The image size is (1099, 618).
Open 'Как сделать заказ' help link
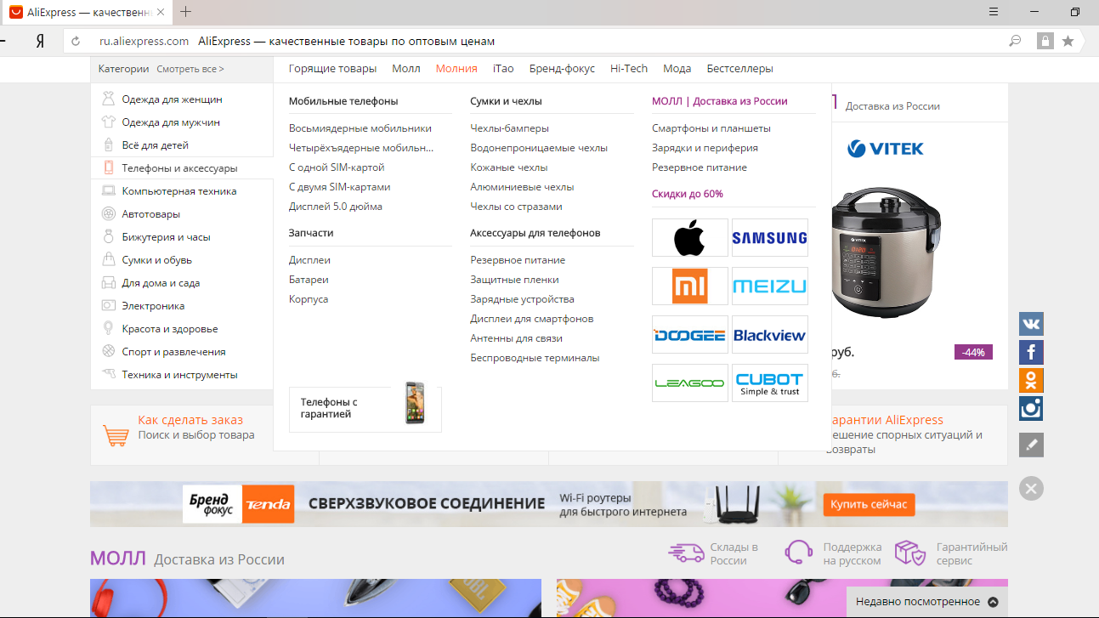click(190, 420)
